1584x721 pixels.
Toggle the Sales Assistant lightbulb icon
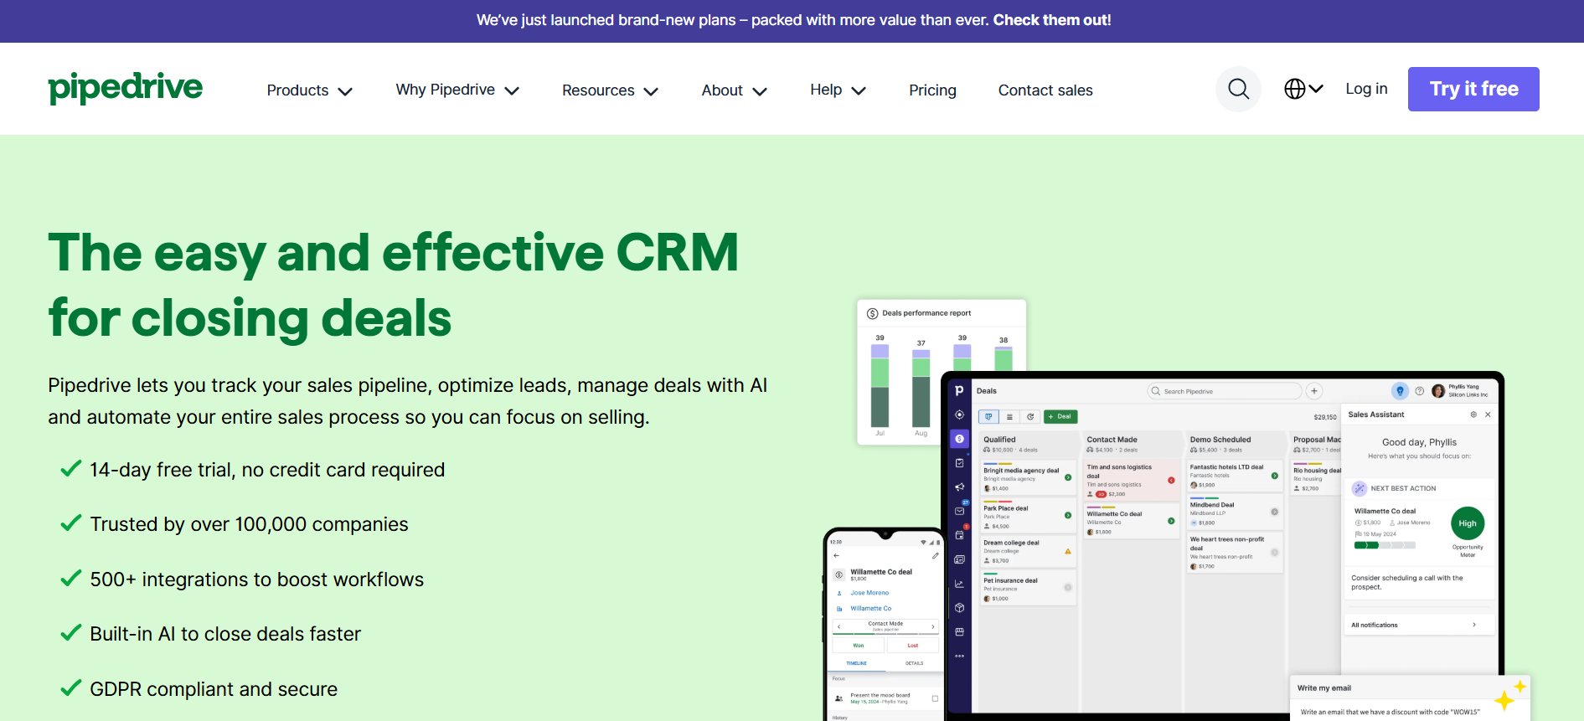1400,391
